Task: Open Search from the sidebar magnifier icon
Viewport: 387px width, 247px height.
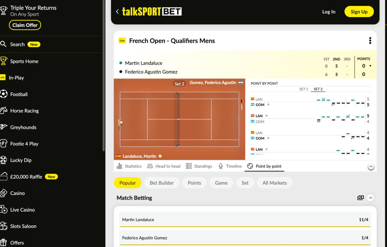Action: pos(3,44)
